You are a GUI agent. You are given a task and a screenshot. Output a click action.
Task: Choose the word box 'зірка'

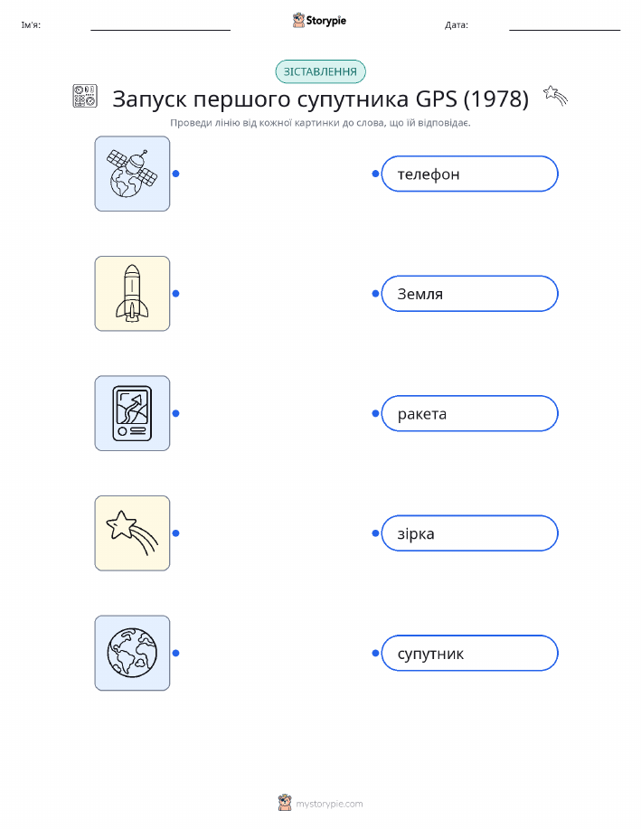click(469, 533)
